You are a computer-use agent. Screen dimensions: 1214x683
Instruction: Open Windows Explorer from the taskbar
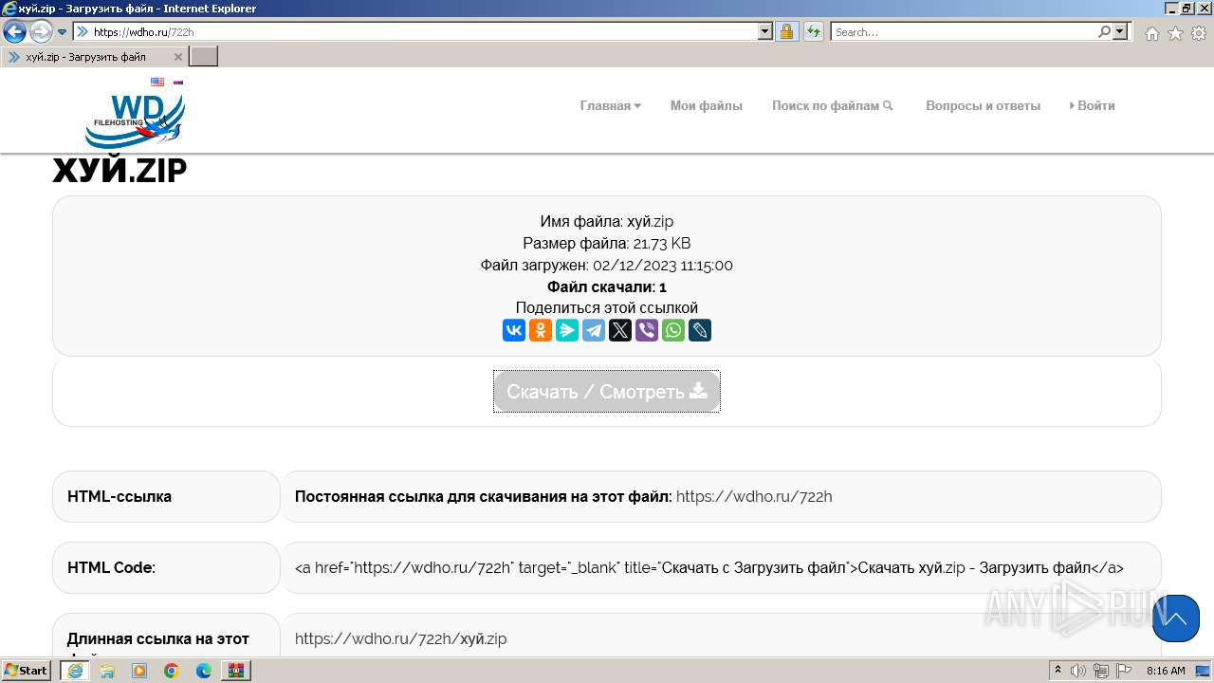[107, 671]
